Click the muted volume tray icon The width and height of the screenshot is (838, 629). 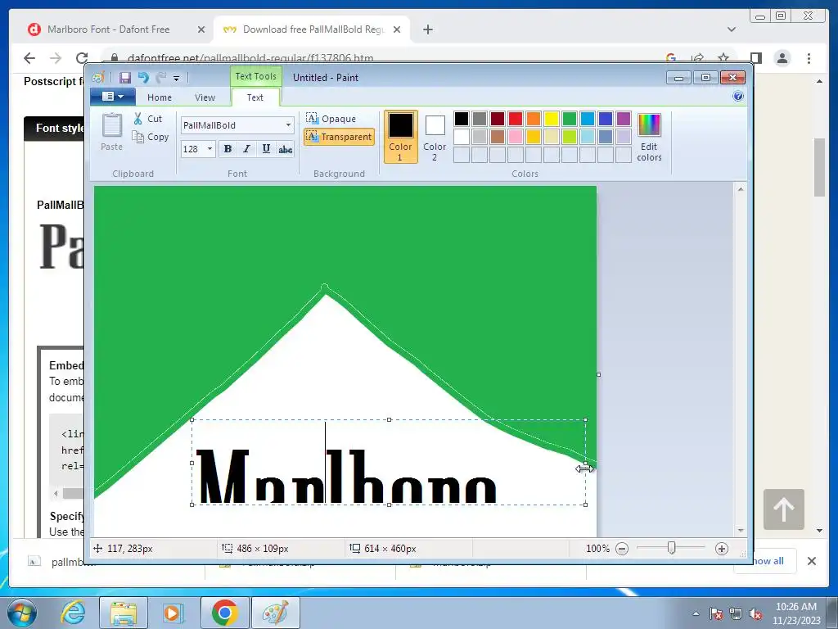pyautogui.click(x=755, y=614)
